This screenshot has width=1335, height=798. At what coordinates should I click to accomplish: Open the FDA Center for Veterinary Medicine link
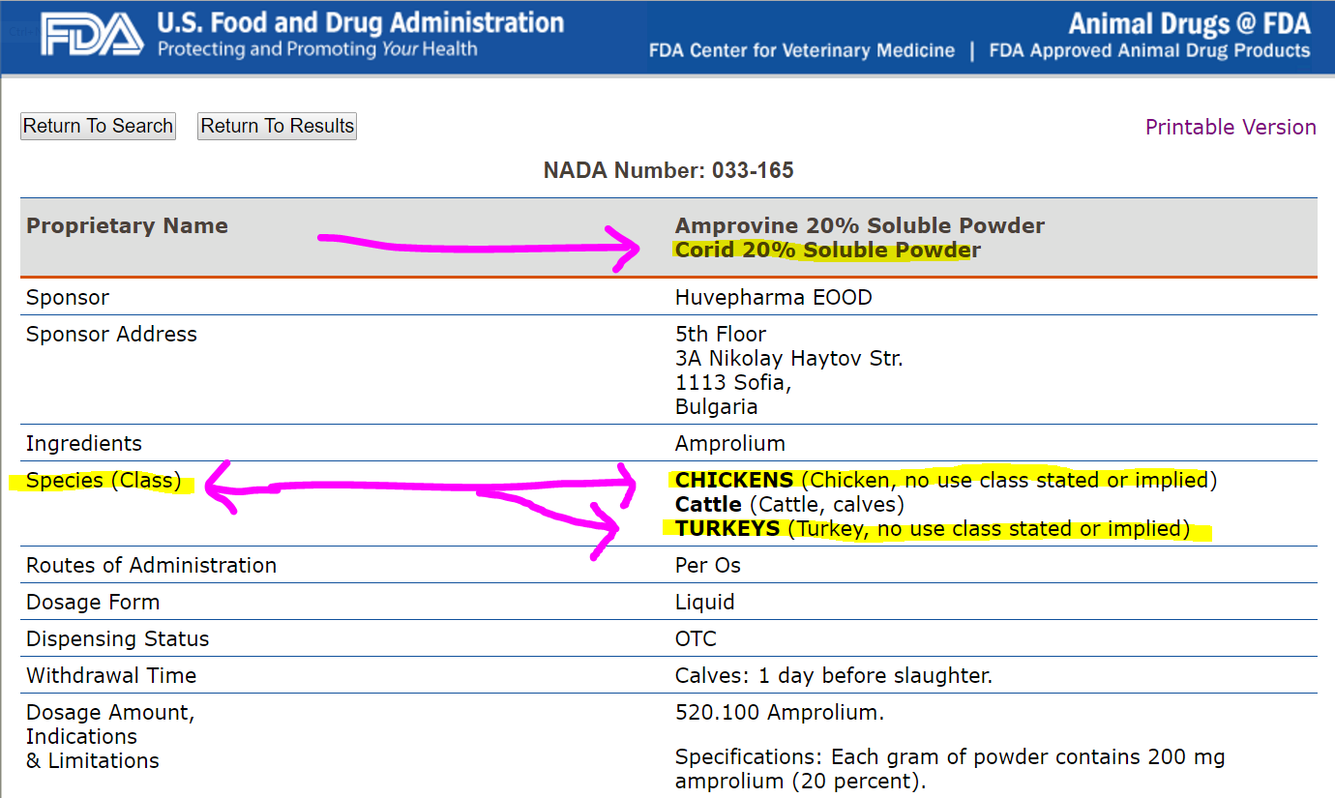tap(802, 50)
